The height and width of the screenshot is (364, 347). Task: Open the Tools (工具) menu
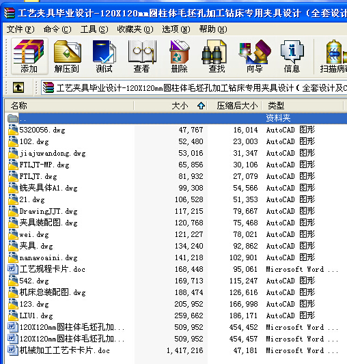94,29
